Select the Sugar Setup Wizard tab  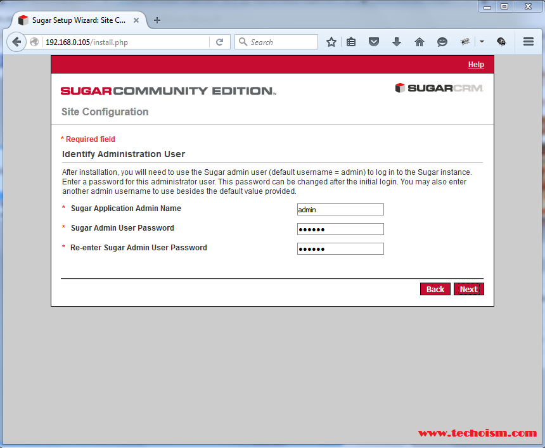point(79,20)
